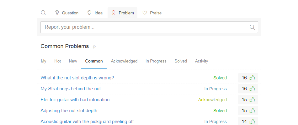The image size is (298, 125).
Task: Subscribe via RSS icon next to Common Problems
Action: [x=94, y=47]
